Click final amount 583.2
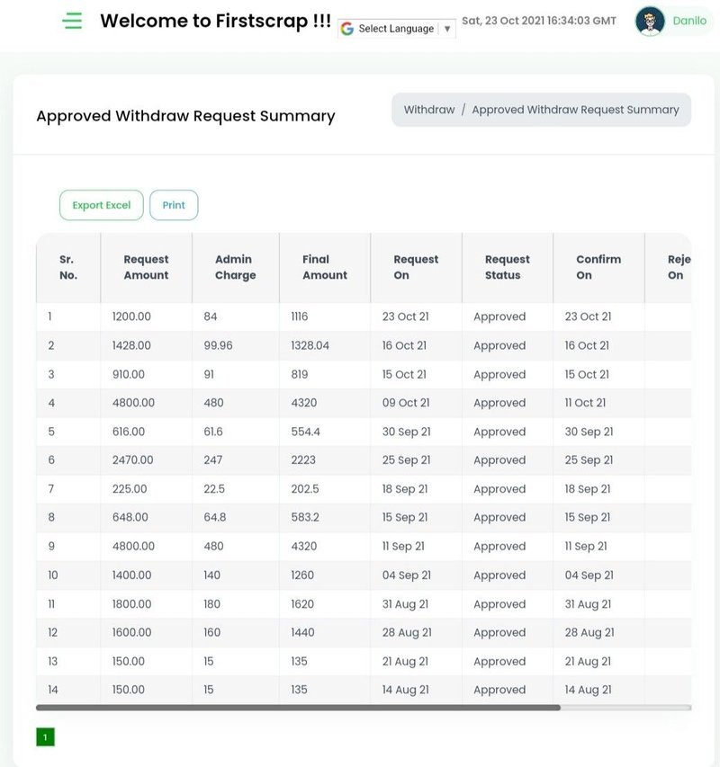The height and width of the screenshot is (767, 720). point(305,517)
